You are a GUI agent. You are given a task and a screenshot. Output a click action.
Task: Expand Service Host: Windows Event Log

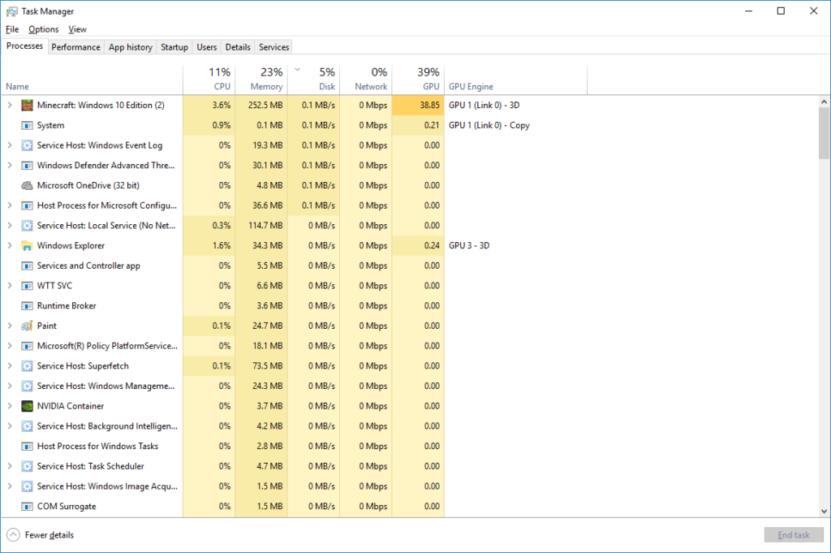pyautogui.click(x=10, y=145)
